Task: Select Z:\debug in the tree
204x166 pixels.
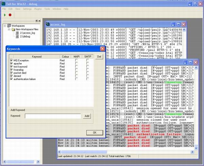Action: pos(25,37)
